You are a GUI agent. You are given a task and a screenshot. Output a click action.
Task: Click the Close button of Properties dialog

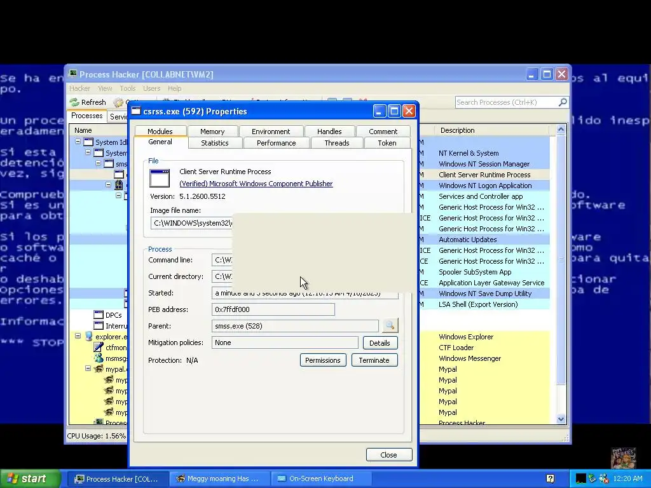(x=389, y=454)
